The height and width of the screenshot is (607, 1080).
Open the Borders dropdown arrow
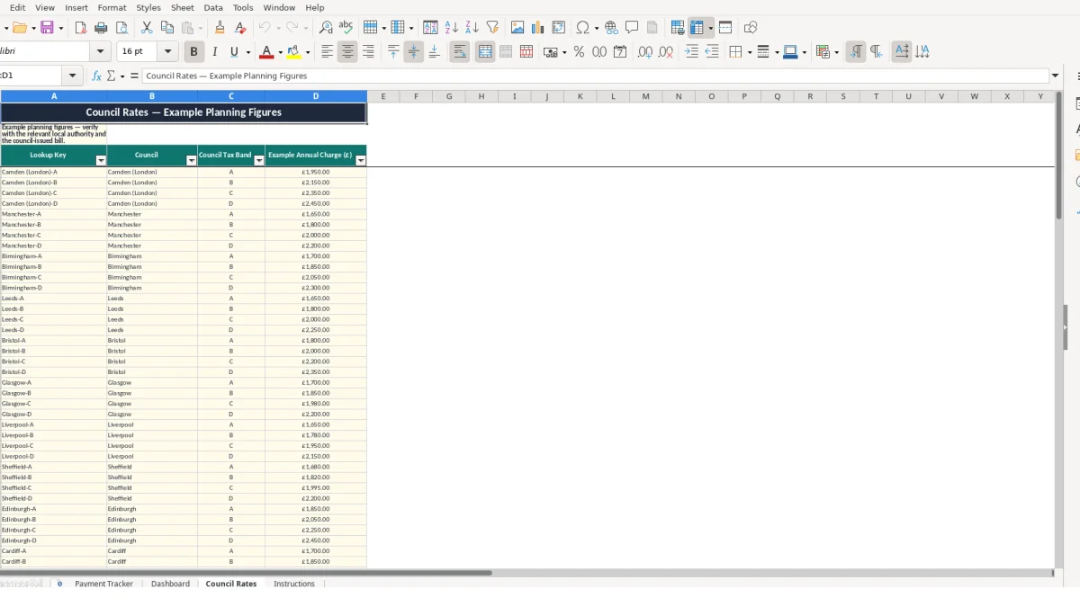pos(749,52)
